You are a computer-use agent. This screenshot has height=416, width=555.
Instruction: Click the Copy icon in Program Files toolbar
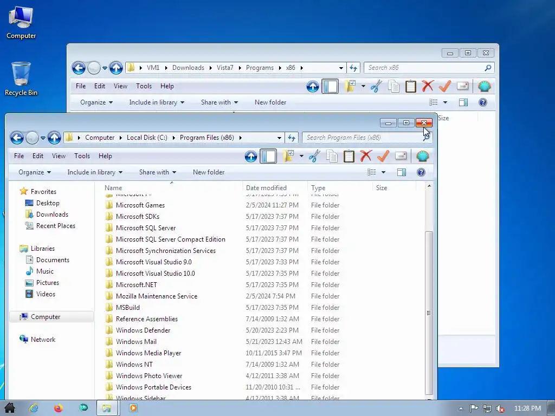point(332,156)
